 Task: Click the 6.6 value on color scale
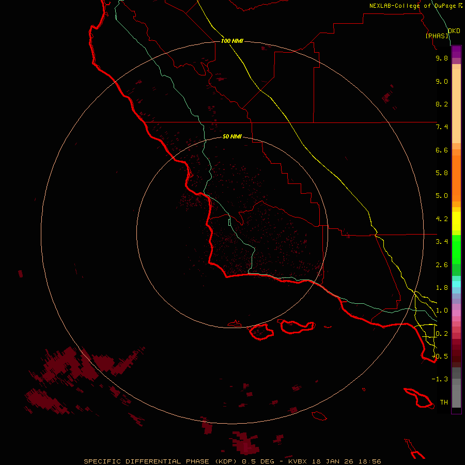tap(442, 150)
